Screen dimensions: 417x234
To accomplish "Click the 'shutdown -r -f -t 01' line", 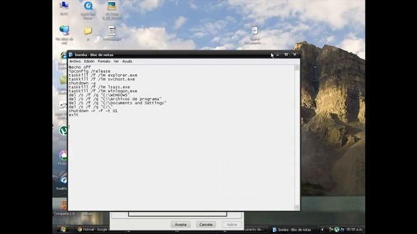I will pos(93,111).
